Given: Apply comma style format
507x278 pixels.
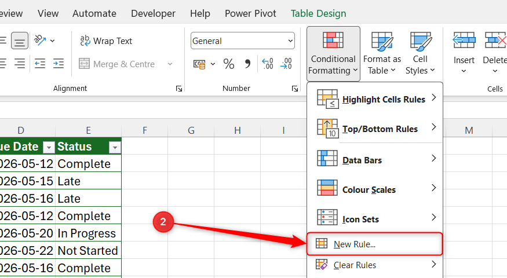Looking at the screenshot, I should 247,64.
